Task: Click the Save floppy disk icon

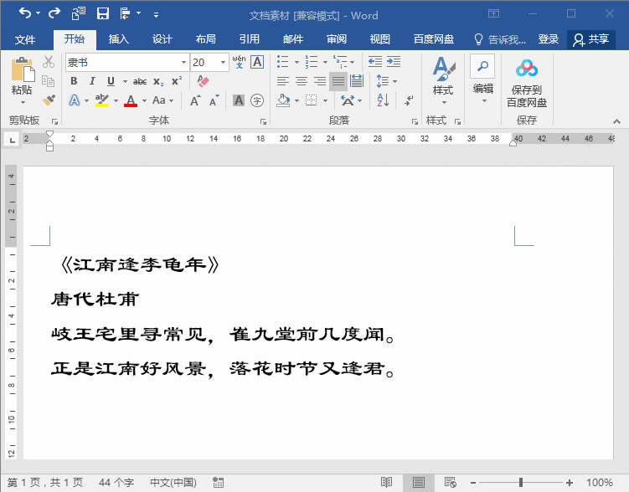Action: (103, 14)
